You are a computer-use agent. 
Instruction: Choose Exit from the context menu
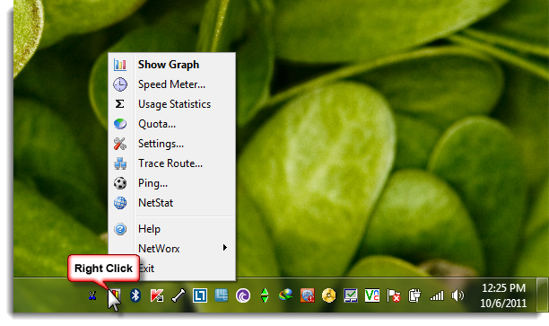tap(146, 269)
